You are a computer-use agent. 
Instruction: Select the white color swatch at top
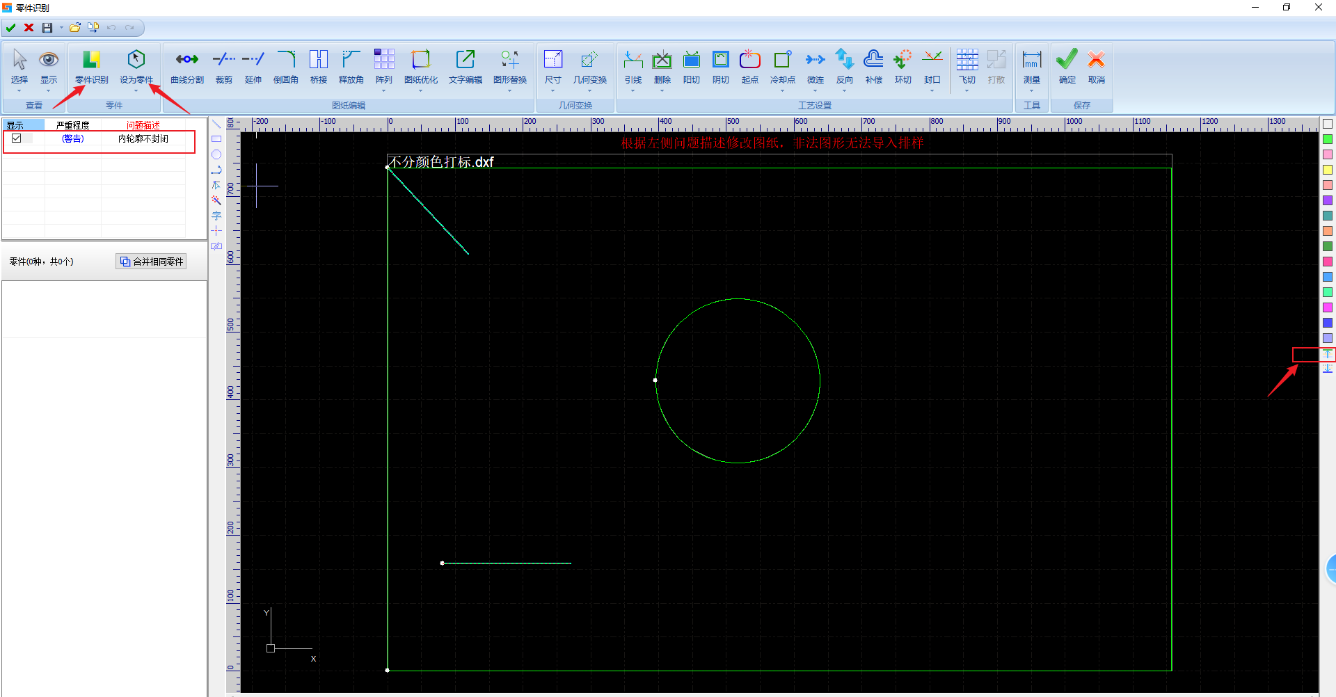[1328, 124]
